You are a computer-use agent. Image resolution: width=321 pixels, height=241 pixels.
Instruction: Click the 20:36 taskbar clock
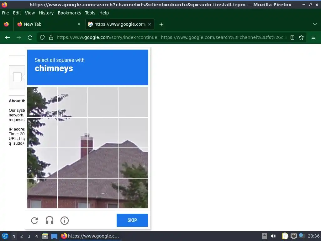click(x=313, y=236)
